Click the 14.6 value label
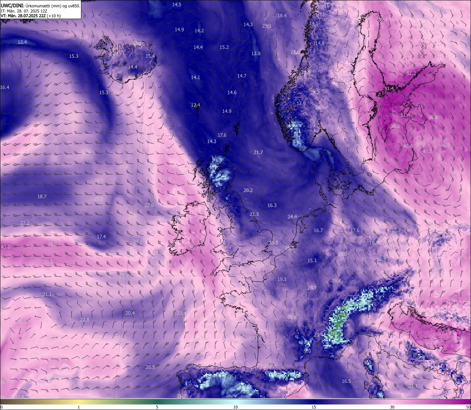 tap(232, 93)
